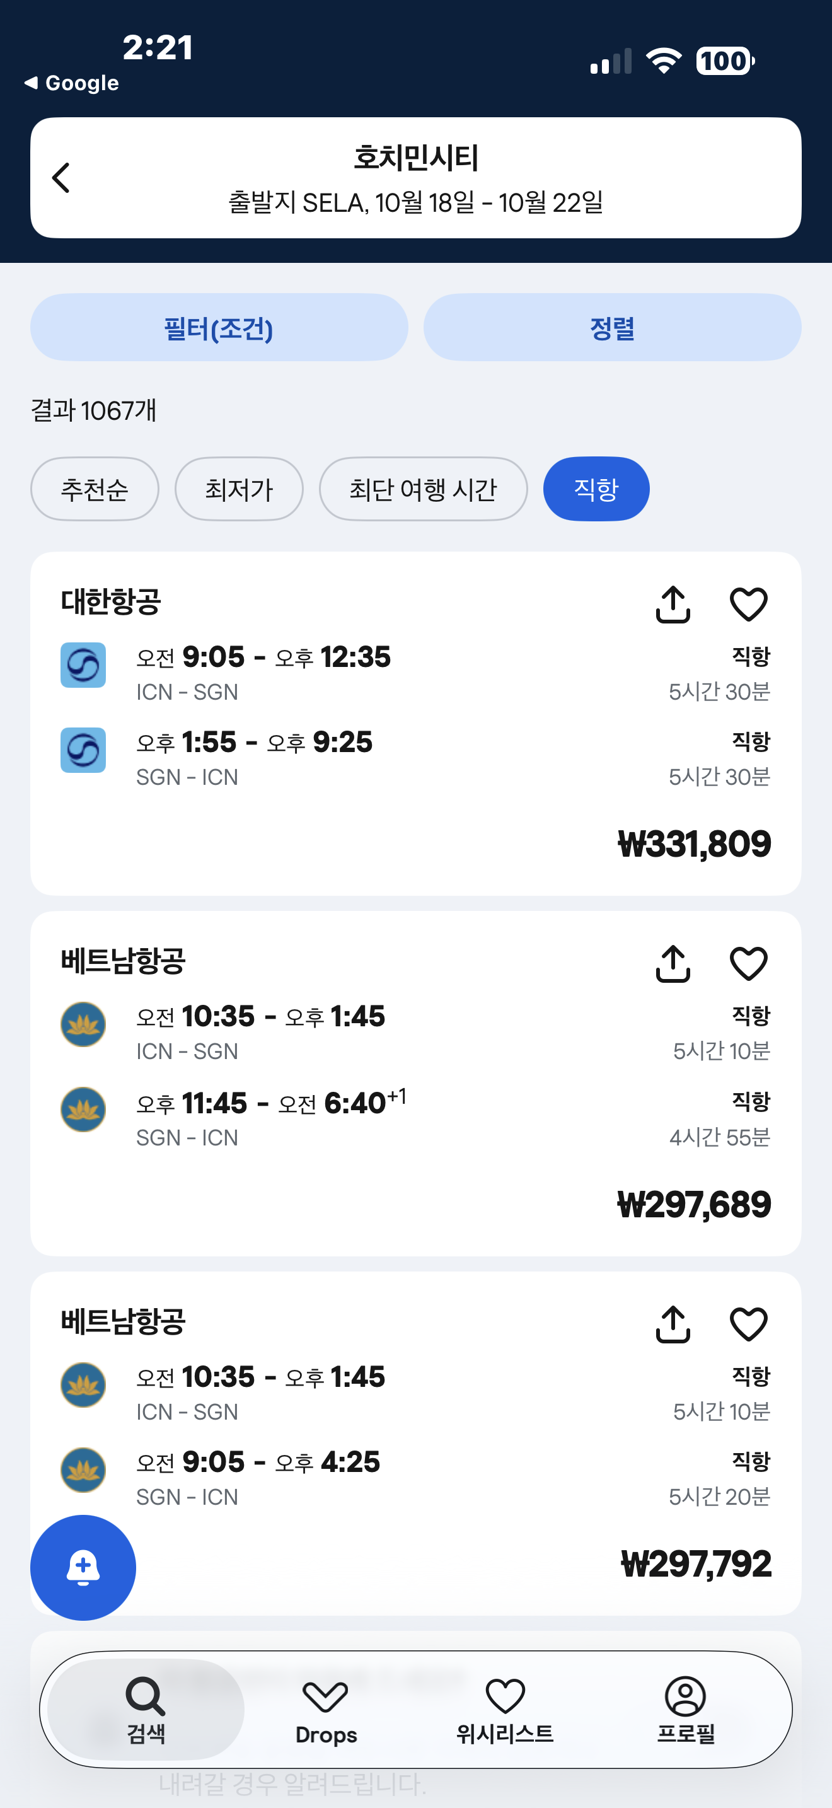The height and width of the screenshot is (1808, 832).
Task: Favorite the Korean Air flight with heart
Action: coord(749,605)
